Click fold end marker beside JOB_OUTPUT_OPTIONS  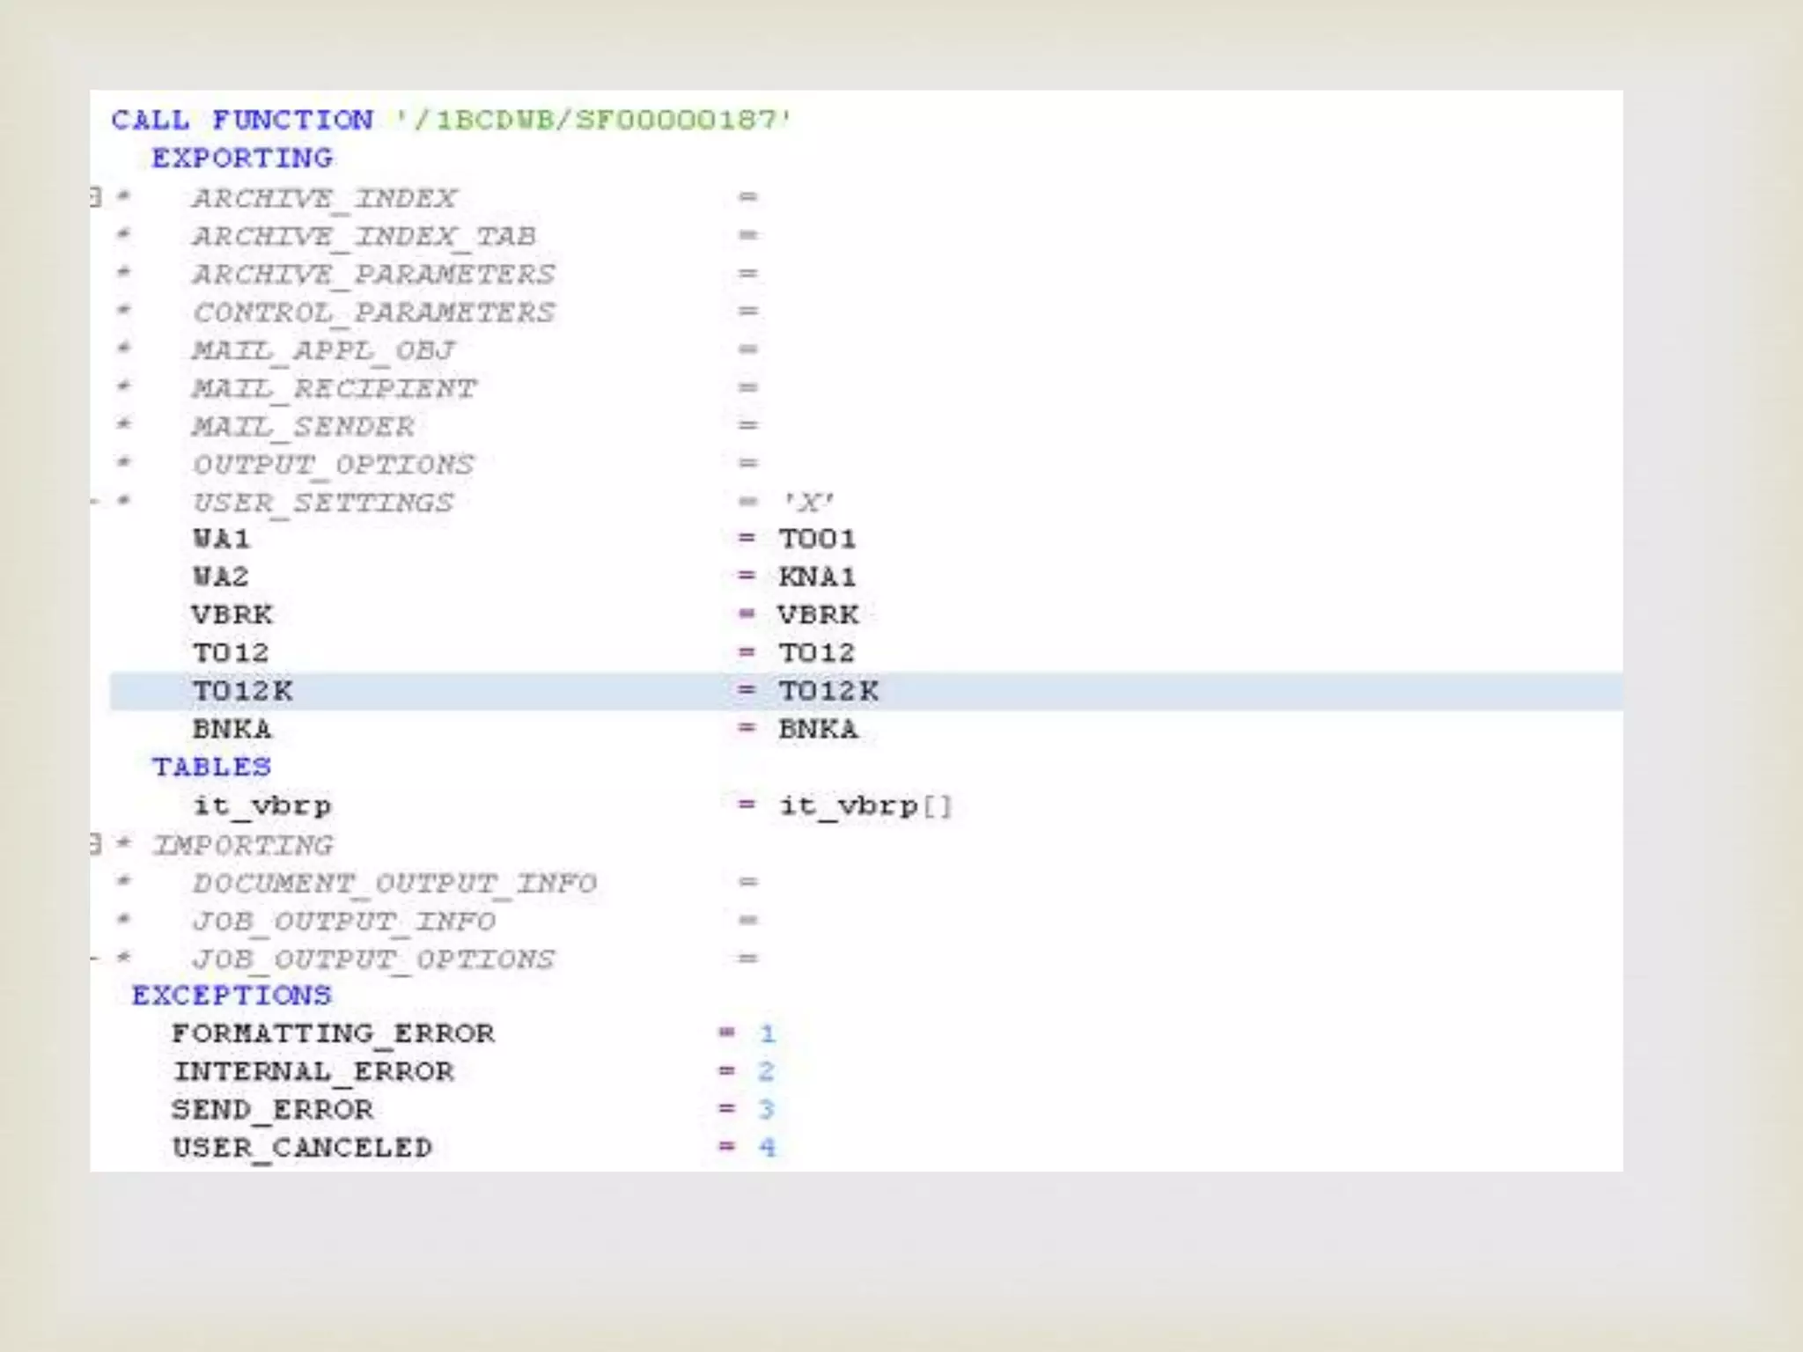94,958
